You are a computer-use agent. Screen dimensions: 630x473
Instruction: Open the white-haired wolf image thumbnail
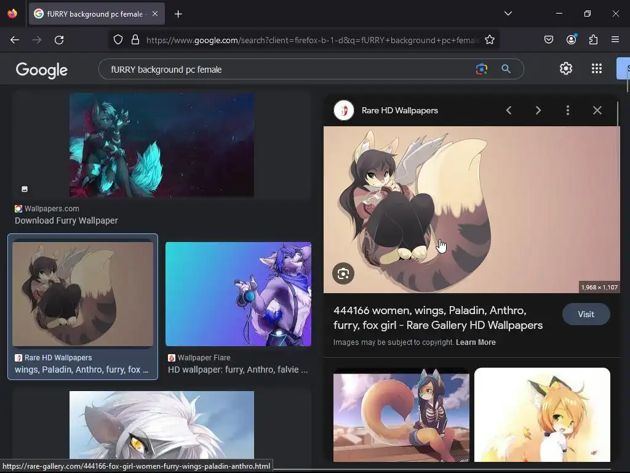pyautogui.click(x=162, y=425)
